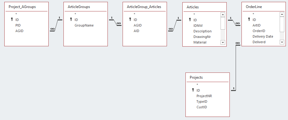Select the key icon in ArticleGroup_Articles table
This screenshot has width=288, height=120.
tap(130, 19)
